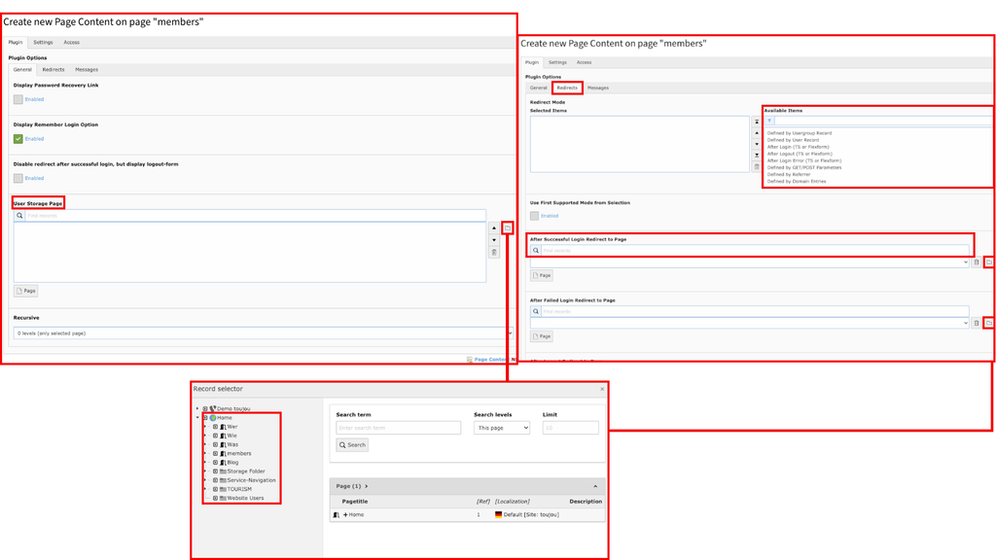
Task: Switch to the Redirects tab in right panel
Action: click(567, 87)
